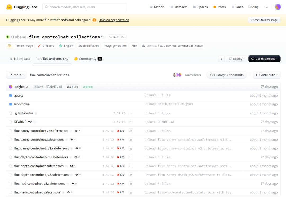Viewport: 286px width, 207px height.
Task: Follow the Join an organization link
Action: coord(114,20)
